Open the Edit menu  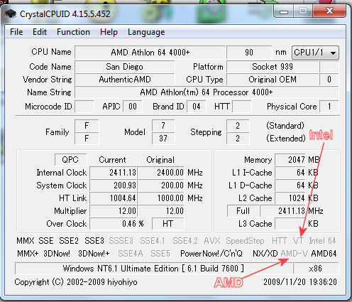[x=40, y=32]
